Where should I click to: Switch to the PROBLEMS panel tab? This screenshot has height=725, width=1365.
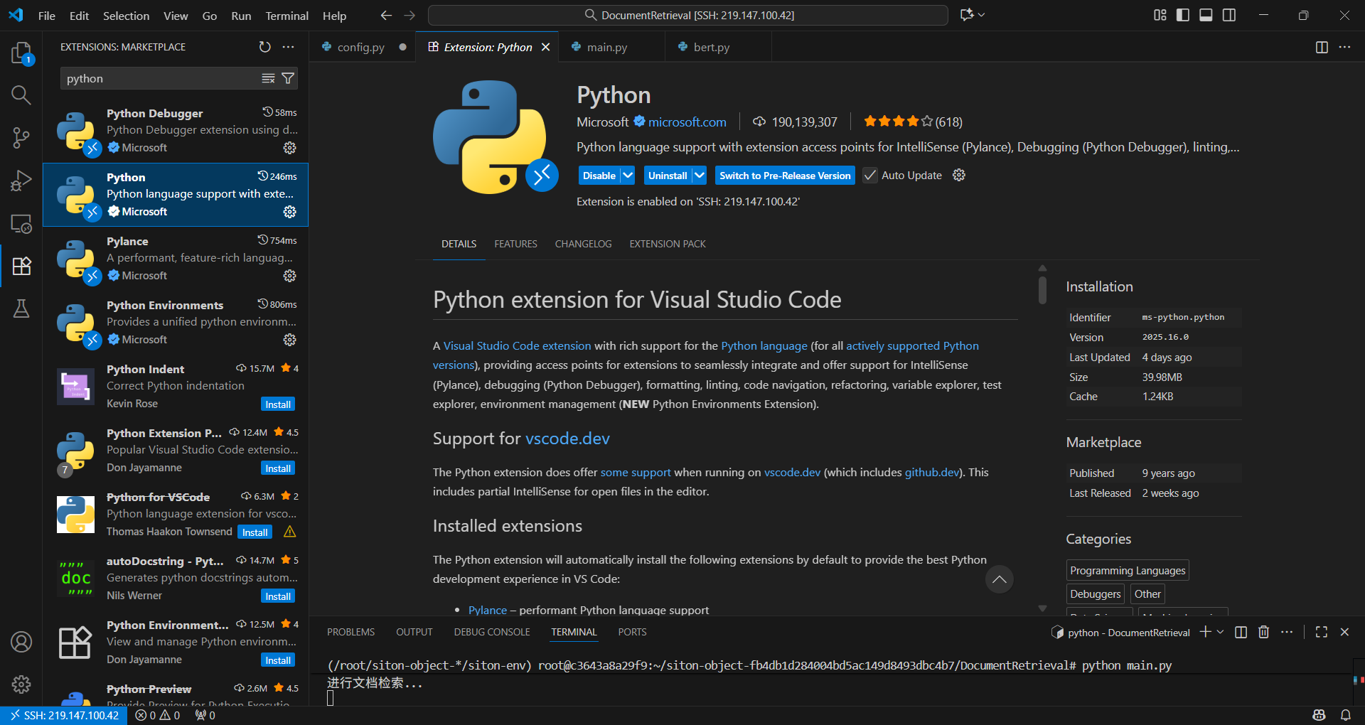point(350,632)
